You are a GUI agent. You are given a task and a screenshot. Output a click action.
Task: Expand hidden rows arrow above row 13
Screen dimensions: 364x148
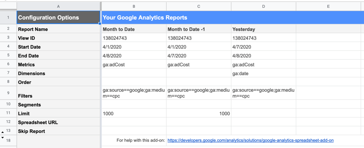pos(3,132)
